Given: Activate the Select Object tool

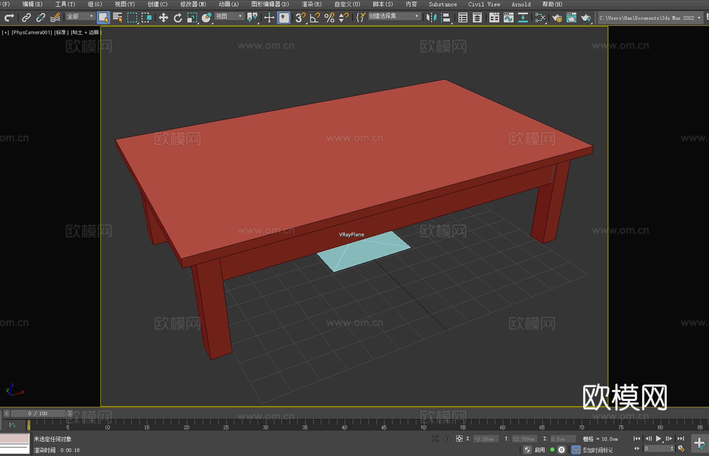Looking at the screenshot, I should 104,17.
